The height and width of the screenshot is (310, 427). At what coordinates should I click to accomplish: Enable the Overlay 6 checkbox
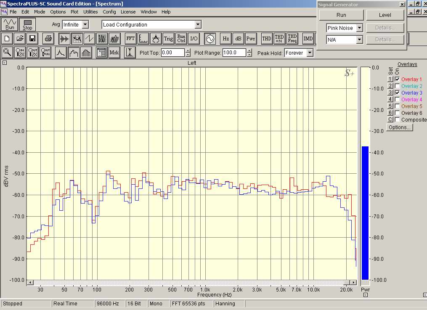[x=397, y=113]
